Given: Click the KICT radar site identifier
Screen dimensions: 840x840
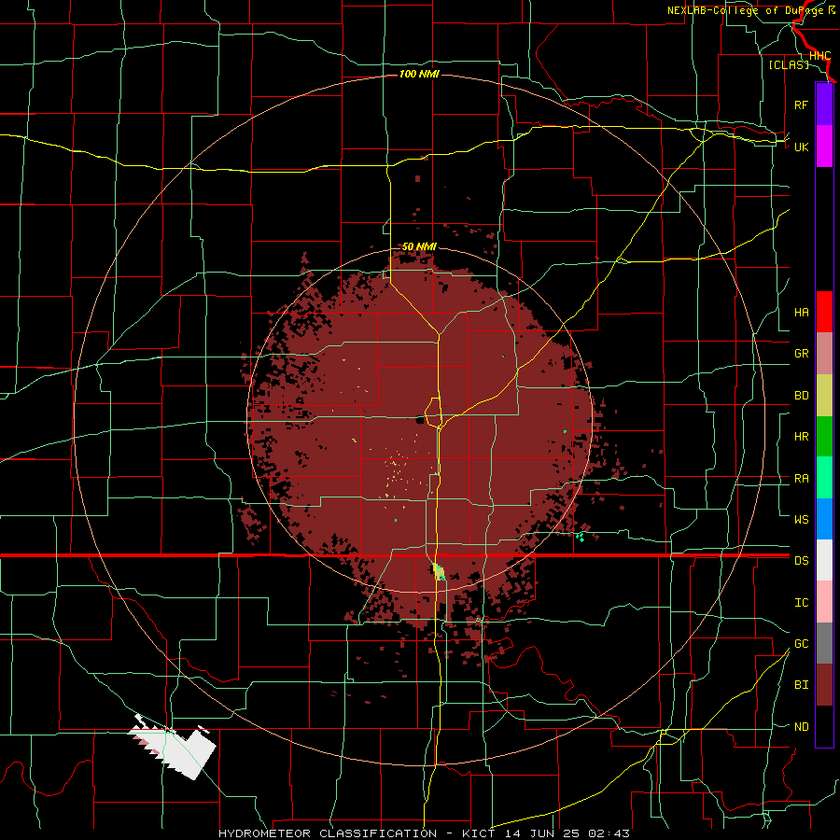Looking at the screenshot, I should tap(477, 833).
